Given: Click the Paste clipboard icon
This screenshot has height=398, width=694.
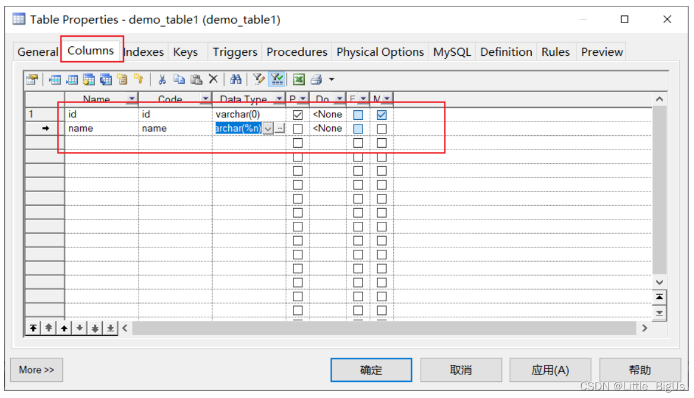Looking at the screenshot, I should click(x=196, y=79).
